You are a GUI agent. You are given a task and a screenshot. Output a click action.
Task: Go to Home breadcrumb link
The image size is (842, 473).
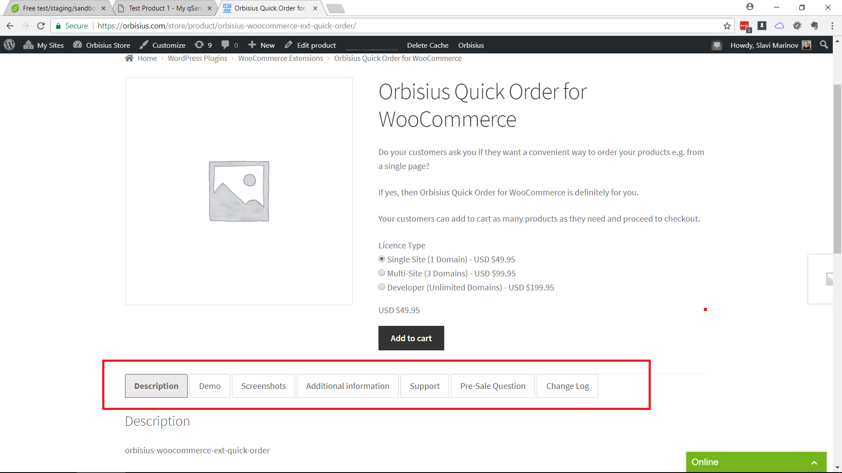pos(147,58)
